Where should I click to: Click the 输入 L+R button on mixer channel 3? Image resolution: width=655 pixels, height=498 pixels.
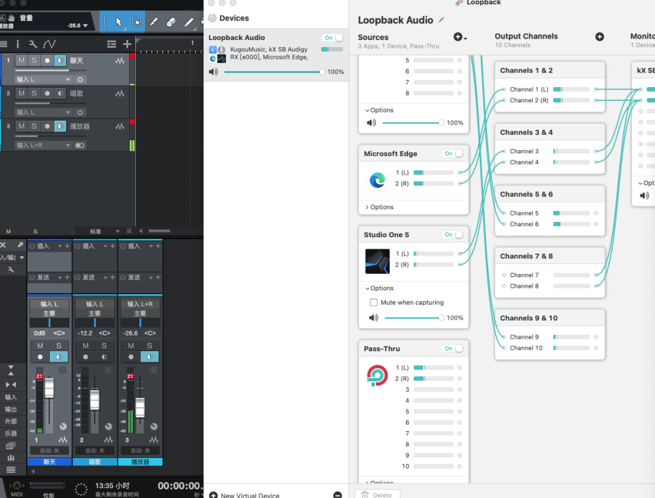(140, 304)
